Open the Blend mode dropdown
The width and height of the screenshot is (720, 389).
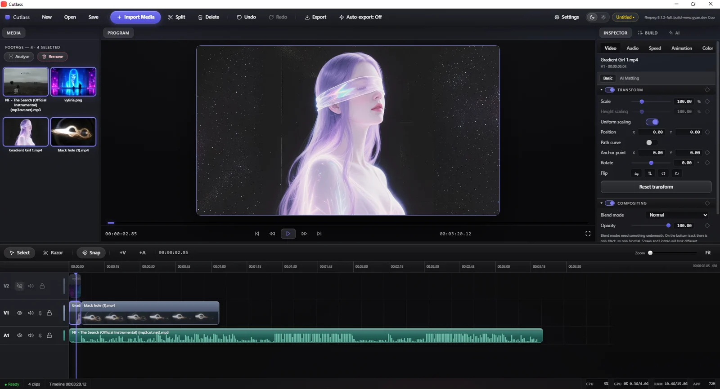678,215
